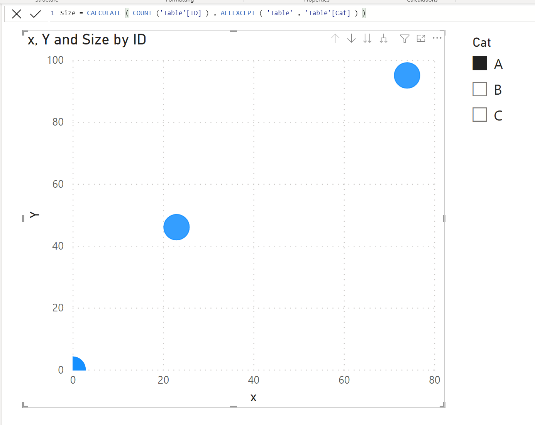Open focus mode for the scatter chart
The width and height of the screenshot is (535, 425).
point(421,38)
